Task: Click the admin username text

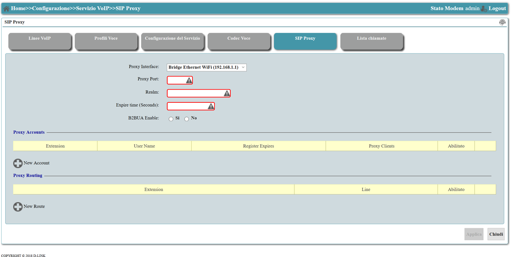Action: coord(472,8)
